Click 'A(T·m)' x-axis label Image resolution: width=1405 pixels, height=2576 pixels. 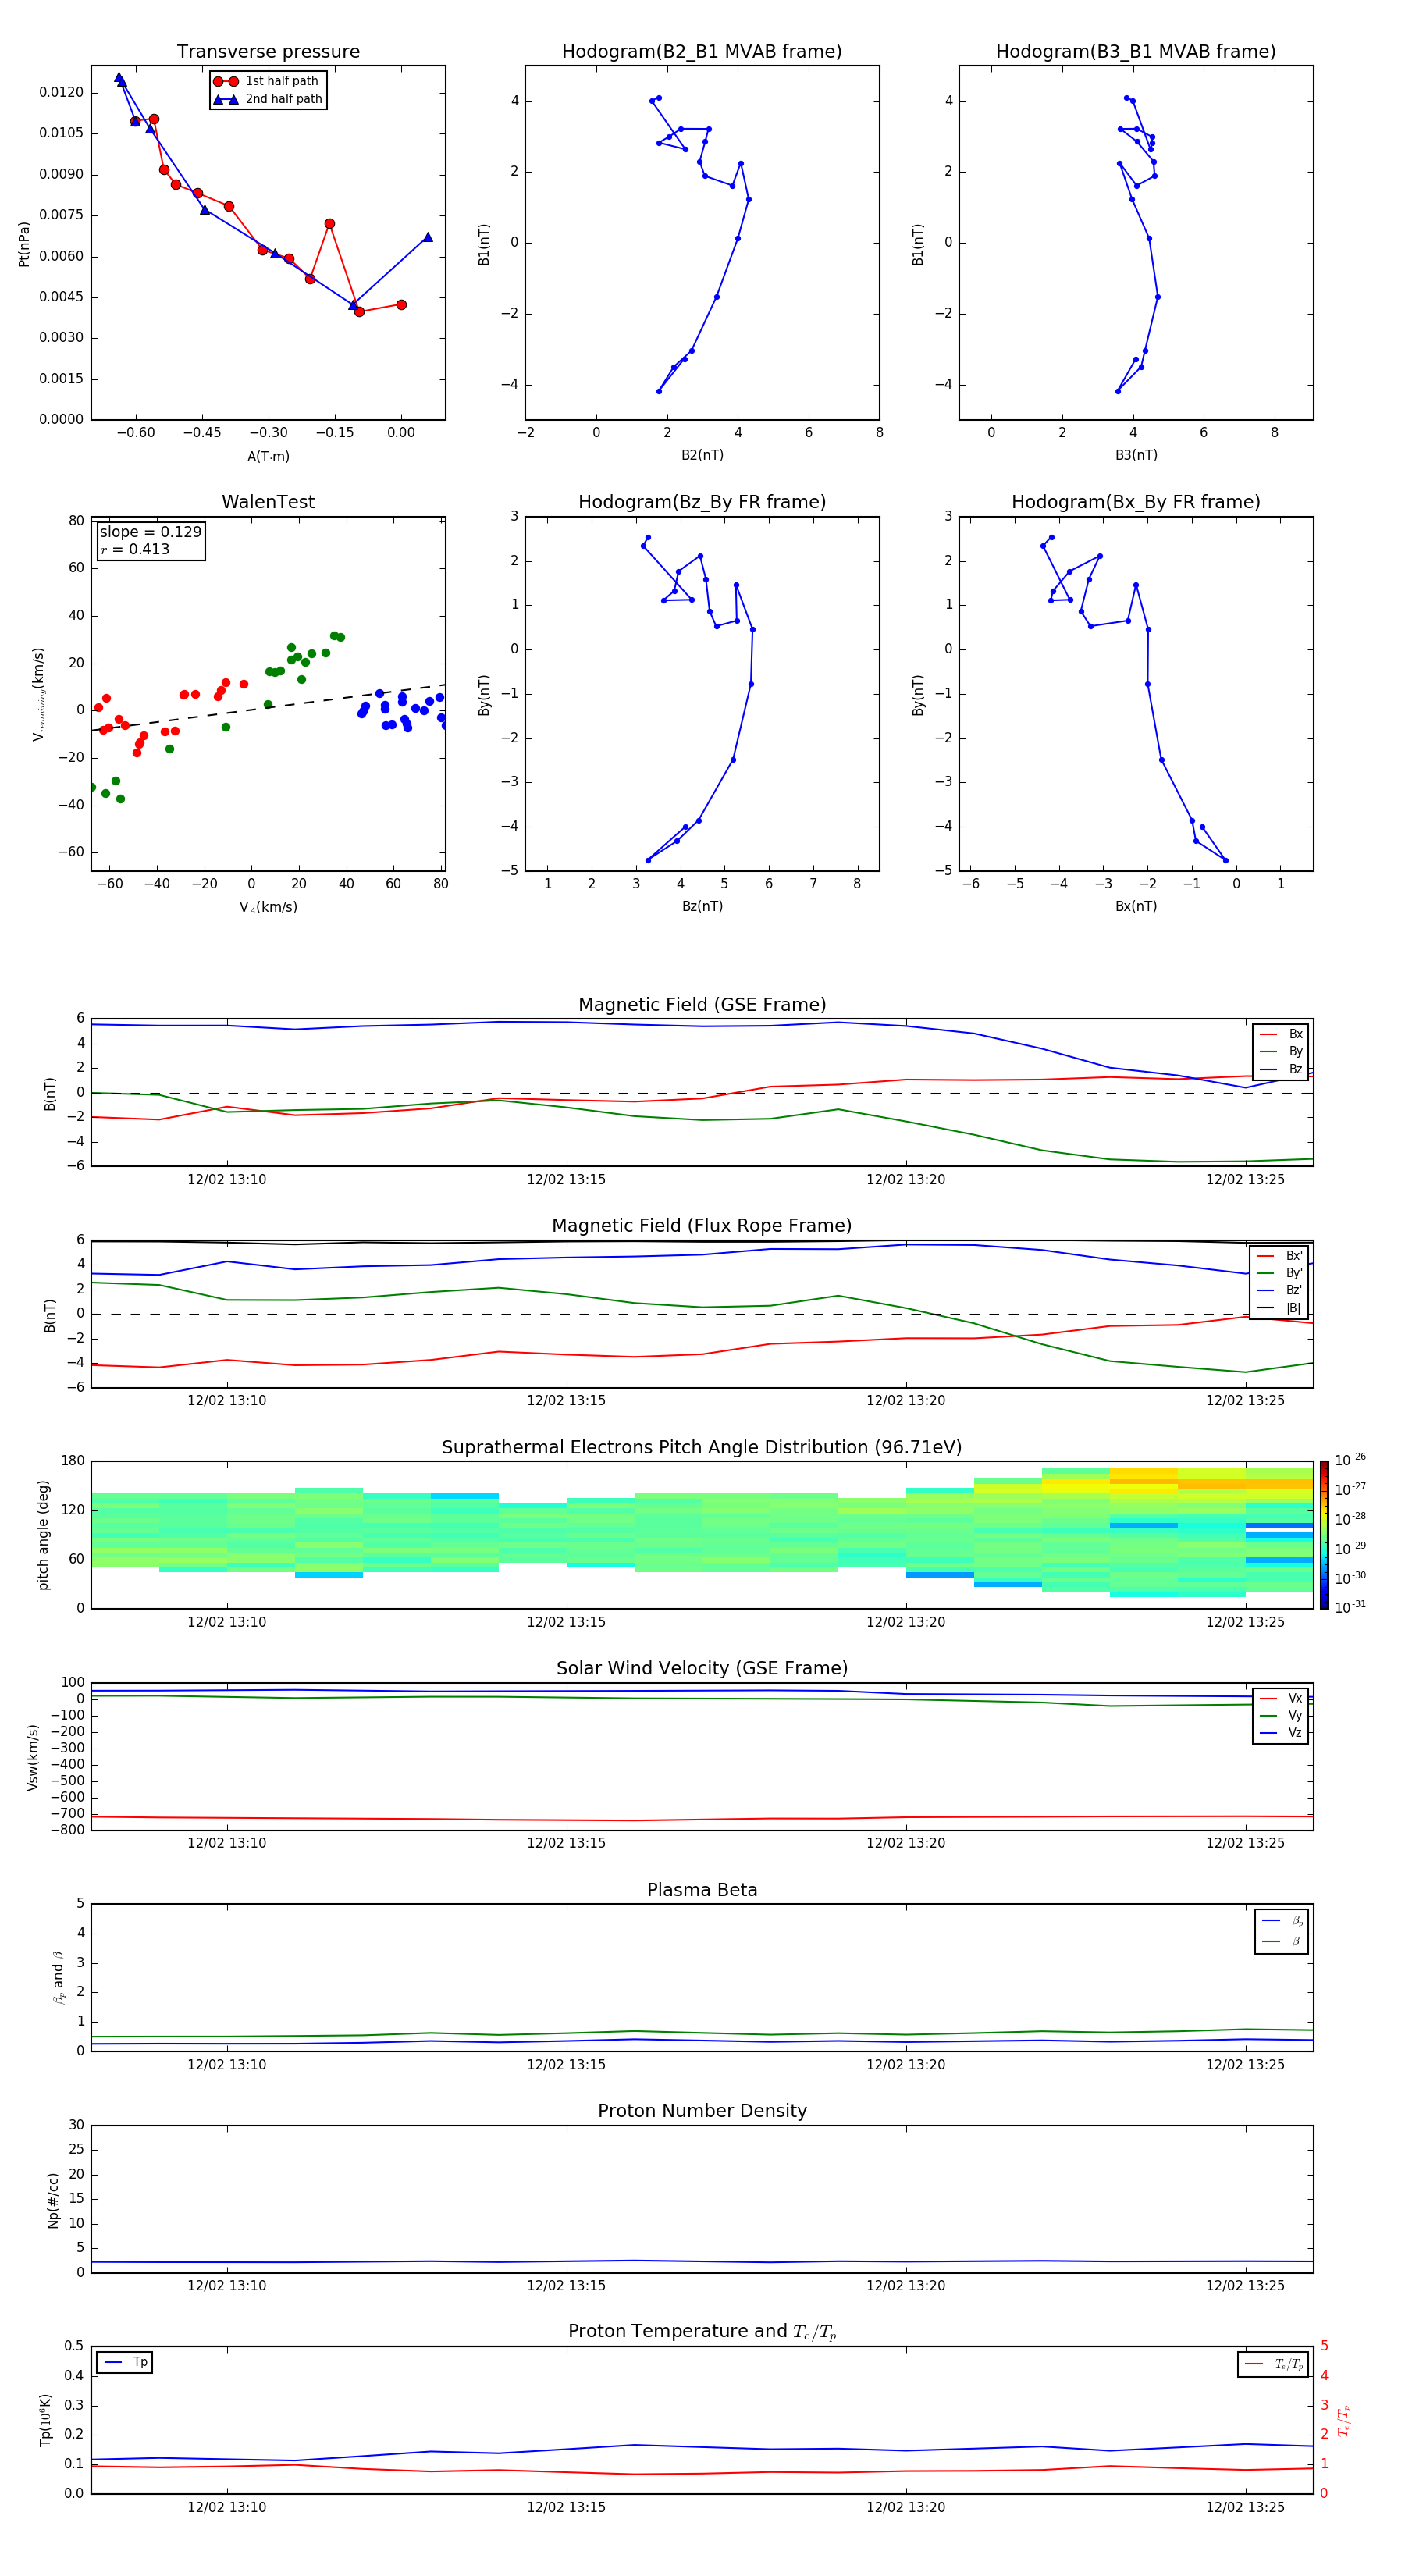268,456
